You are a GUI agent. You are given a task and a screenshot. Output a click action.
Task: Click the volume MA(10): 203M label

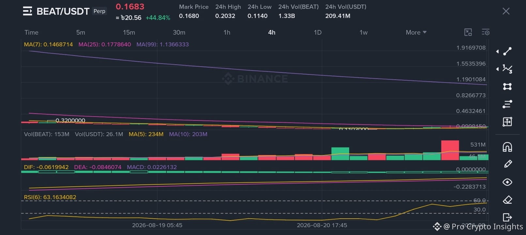(x=188, y=134)
